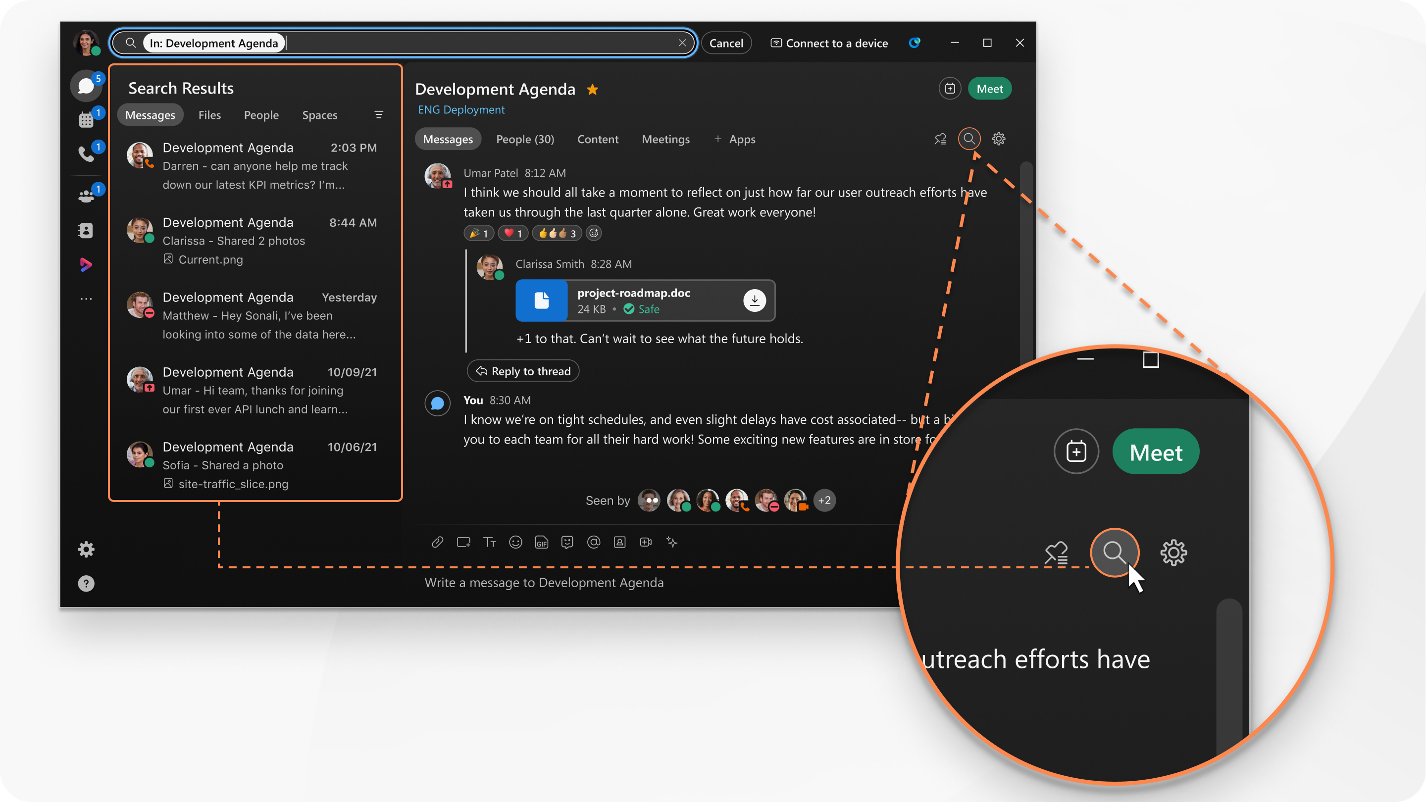
Task: Click the attachment paperclip icon in composer
Action: pyautogui.click(x=437, y=542)
